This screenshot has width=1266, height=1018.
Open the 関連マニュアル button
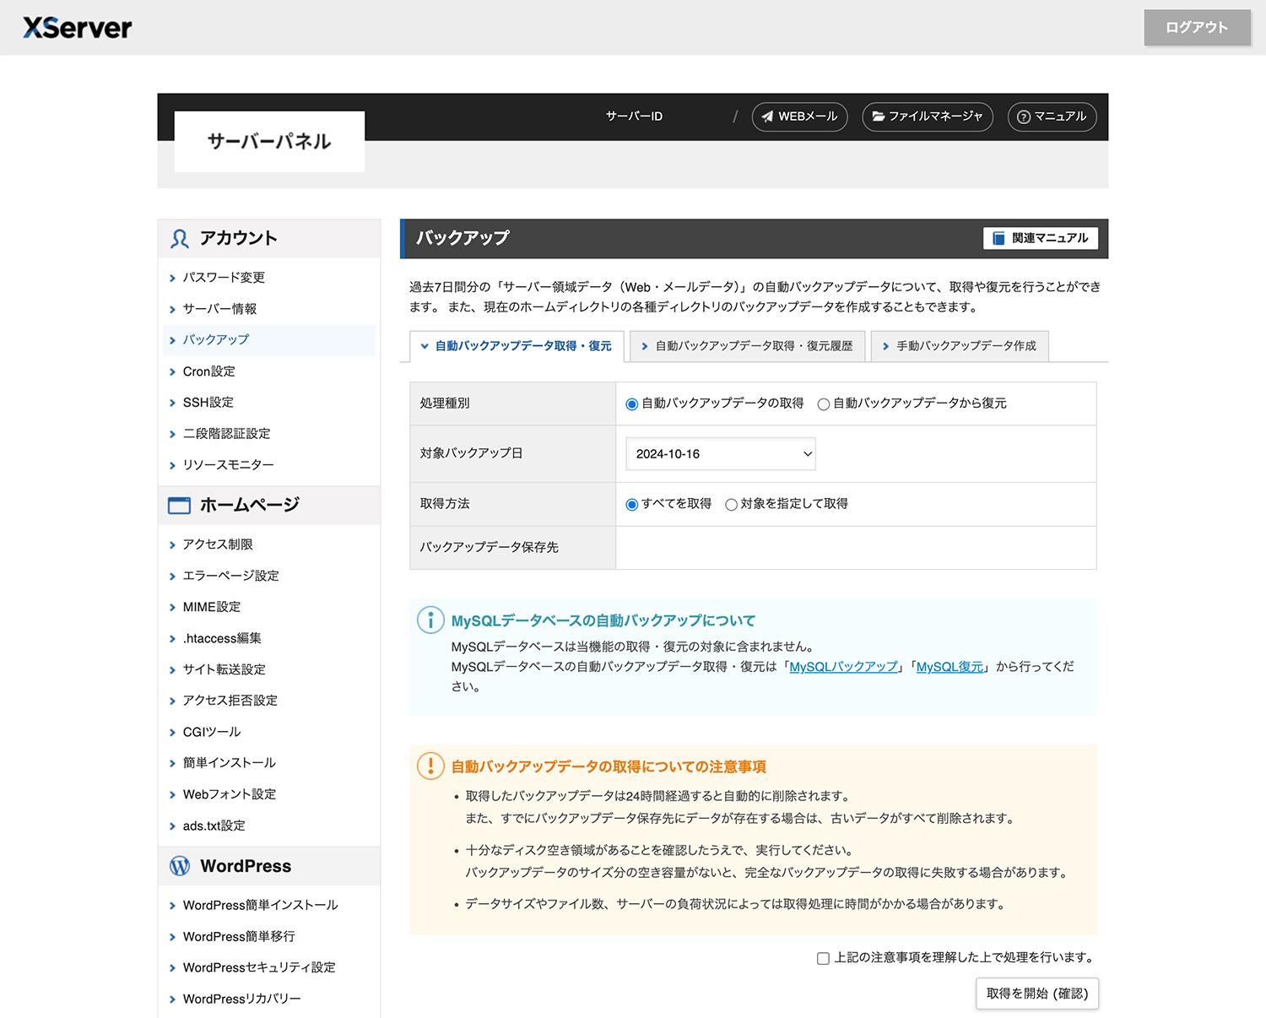pos(1041,238)
